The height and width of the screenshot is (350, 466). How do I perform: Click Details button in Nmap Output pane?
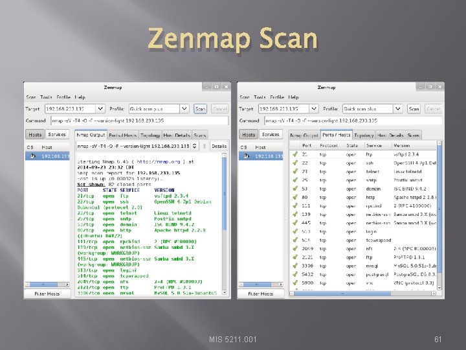click(x=219, y=146)
